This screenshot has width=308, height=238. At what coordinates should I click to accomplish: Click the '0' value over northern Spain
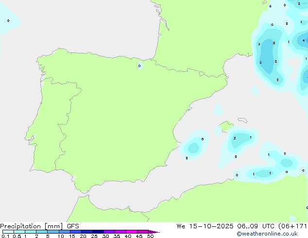point(139,66)
